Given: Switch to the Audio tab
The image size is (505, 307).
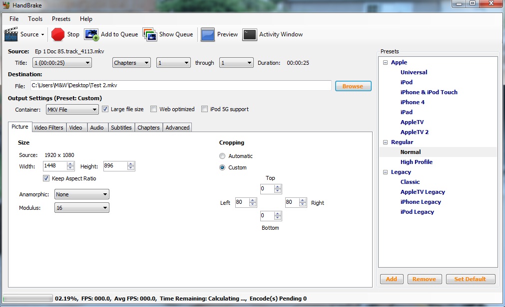Looking at the screenshot, I should click(97, 128).
